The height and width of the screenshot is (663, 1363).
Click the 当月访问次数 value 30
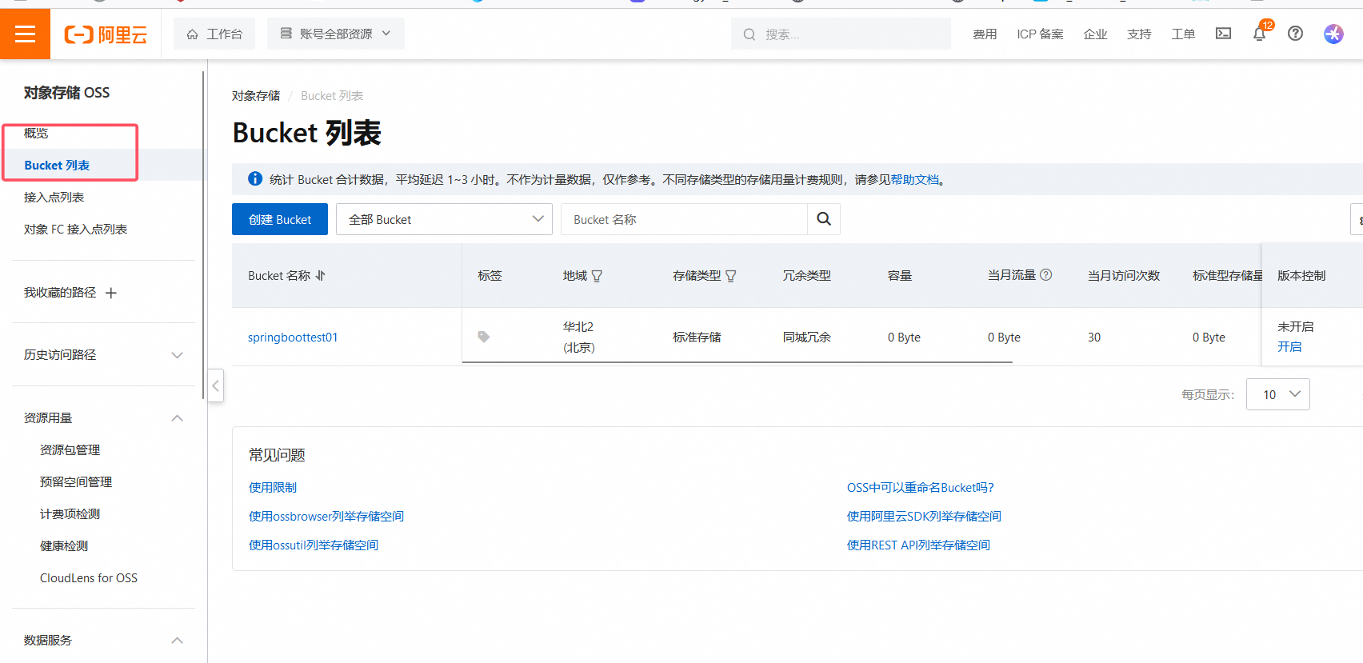[x=1094, y=337]
